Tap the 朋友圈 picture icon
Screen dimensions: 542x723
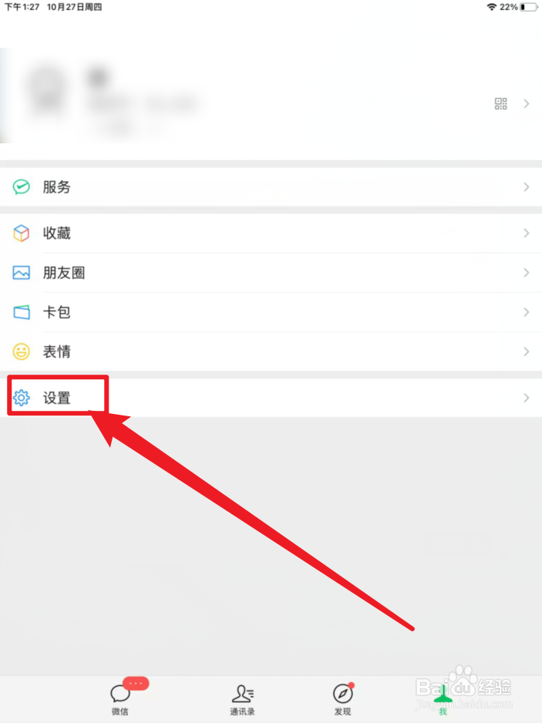click(22, 273)
